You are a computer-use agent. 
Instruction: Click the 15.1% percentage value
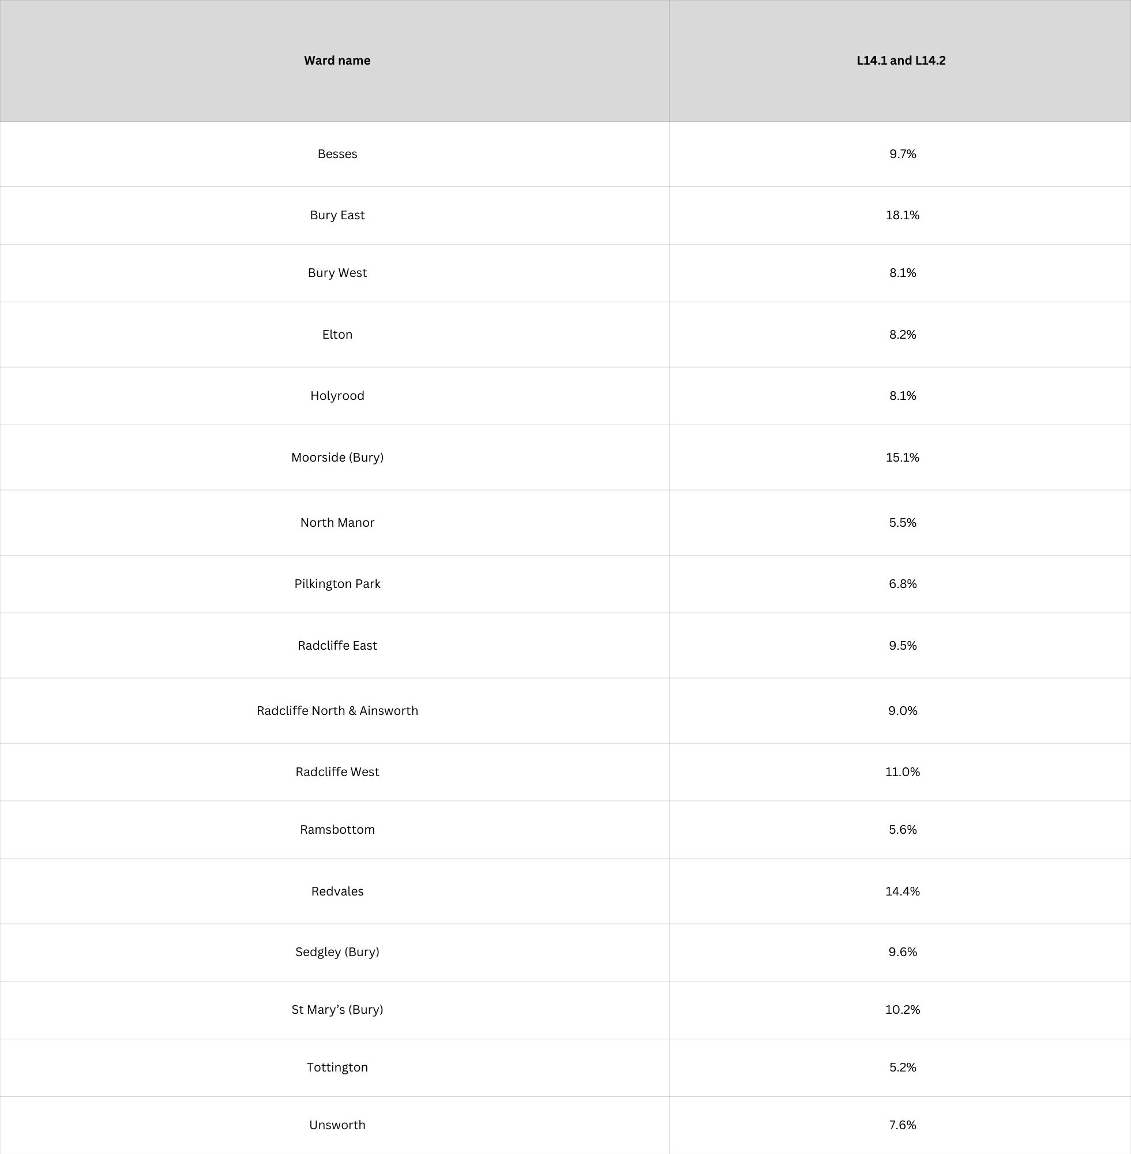(901, 458)
